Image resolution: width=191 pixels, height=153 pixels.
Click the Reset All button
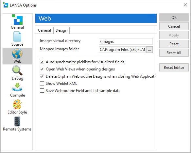tap(174, 53)
